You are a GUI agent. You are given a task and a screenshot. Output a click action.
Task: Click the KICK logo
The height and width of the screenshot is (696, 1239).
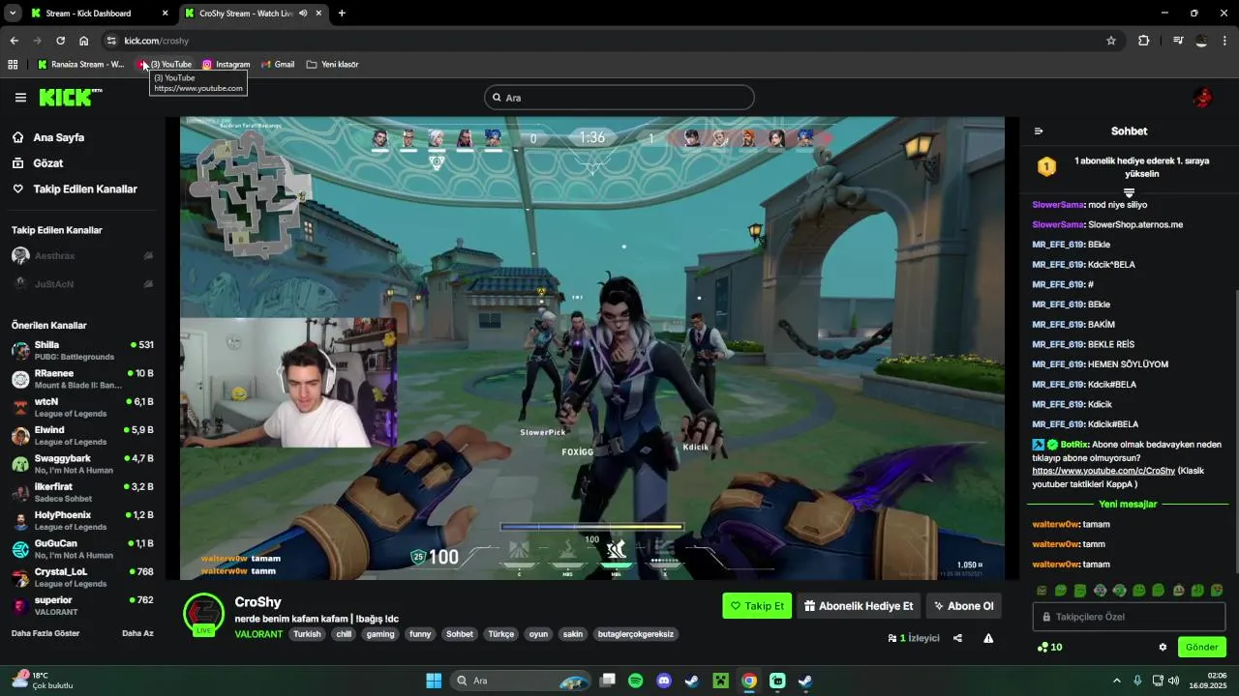[x=70, y=98]
